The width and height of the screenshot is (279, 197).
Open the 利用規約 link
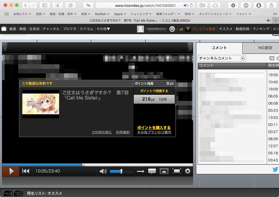coord(123,132)
